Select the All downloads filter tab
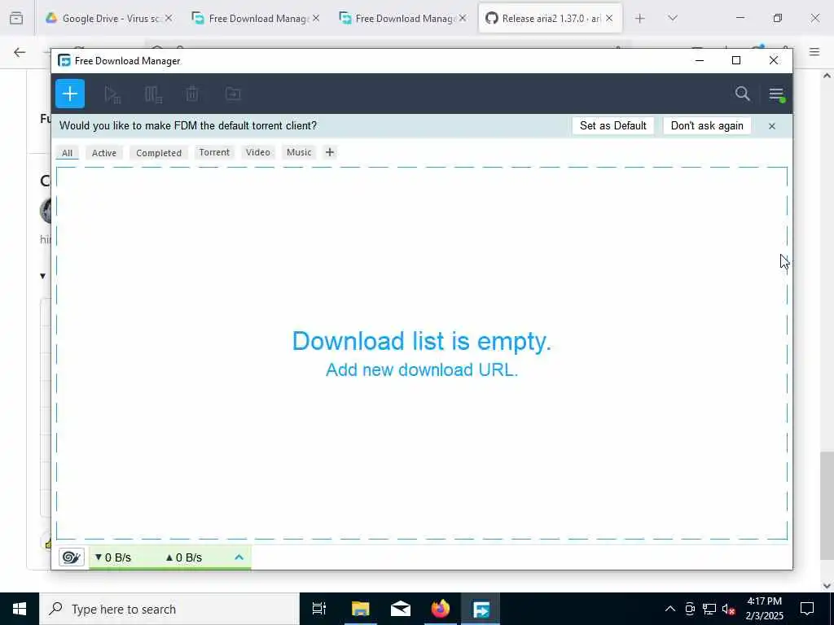834x625 pixels. point(67,153)
